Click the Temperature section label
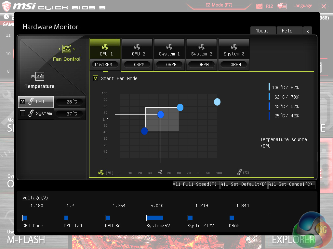The width and height of the screenshot is (333, 249). point(39,86)
